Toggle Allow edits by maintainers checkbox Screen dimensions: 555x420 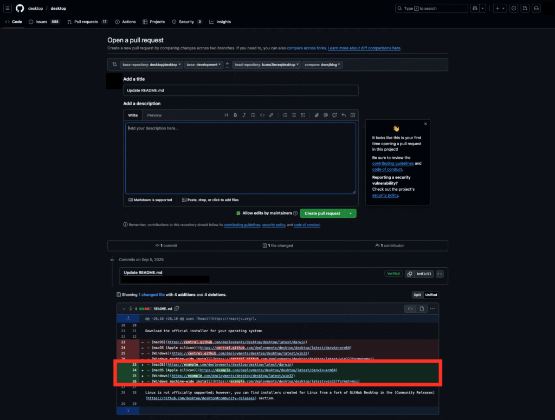coord(238,213)
